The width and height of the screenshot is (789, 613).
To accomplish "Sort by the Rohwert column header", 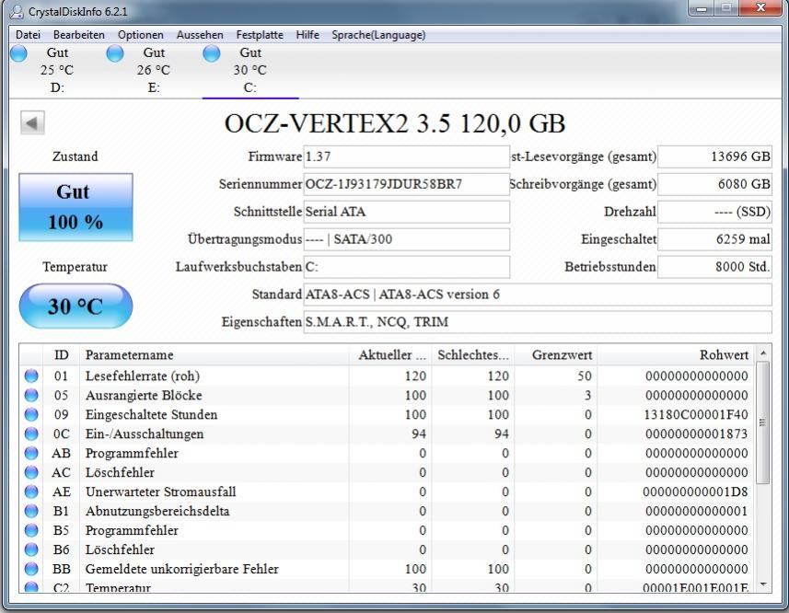I will point(676,354).
